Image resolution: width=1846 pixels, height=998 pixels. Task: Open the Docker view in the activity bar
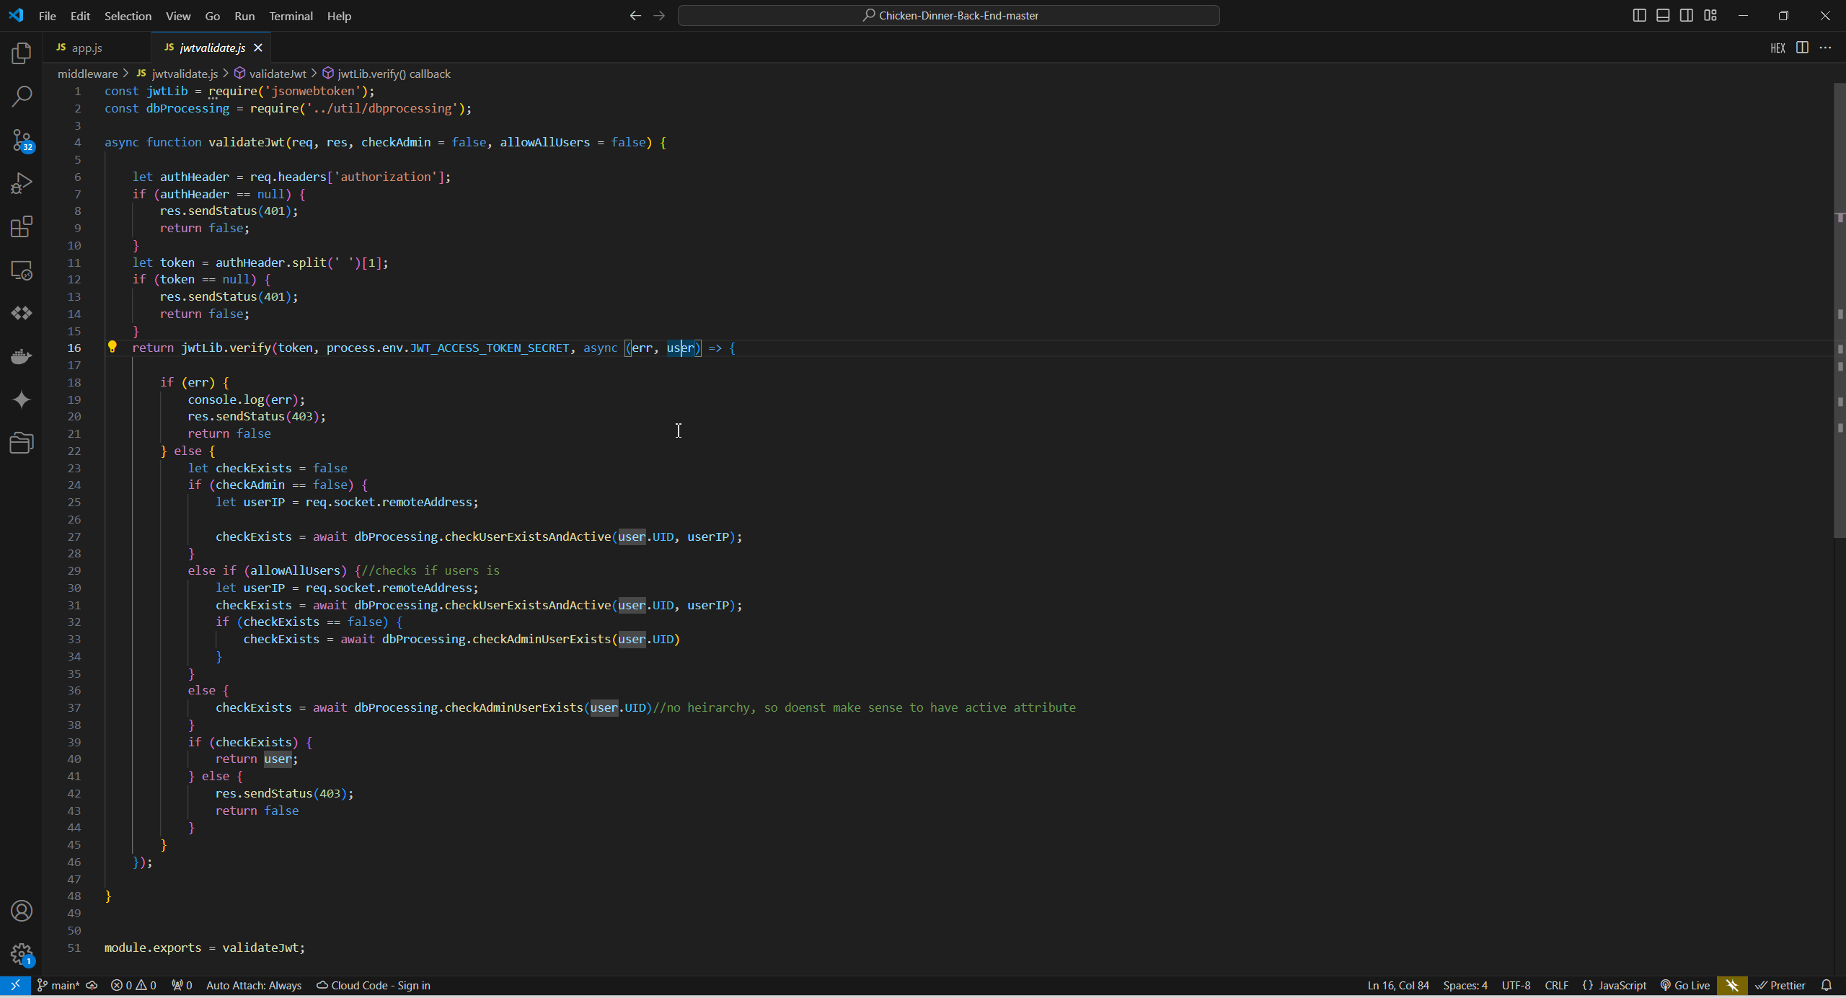tap(22, 356)
